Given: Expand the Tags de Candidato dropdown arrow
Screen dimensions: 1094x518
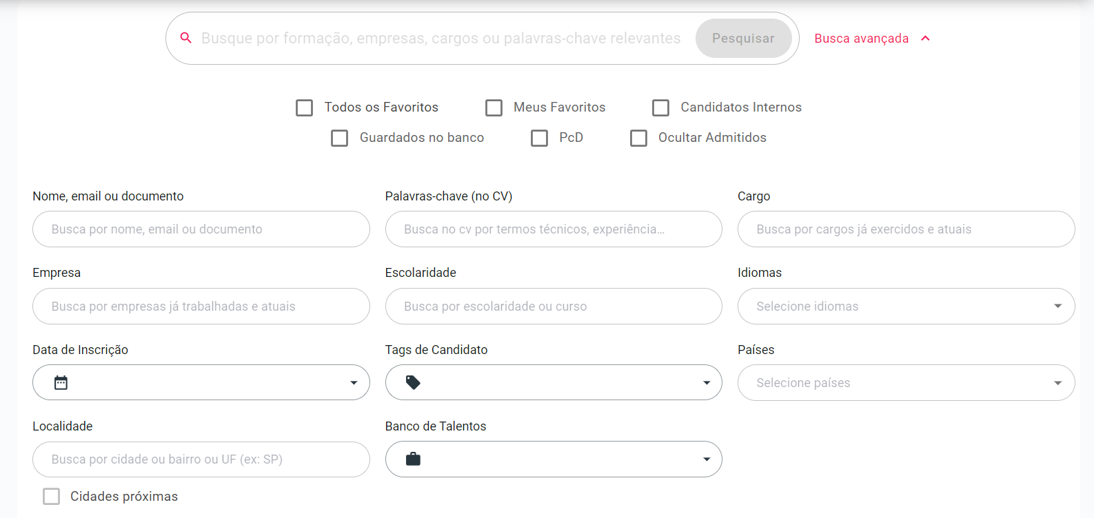Looking at the screenshot, I should pyautogui.click(x=707, y=383).
